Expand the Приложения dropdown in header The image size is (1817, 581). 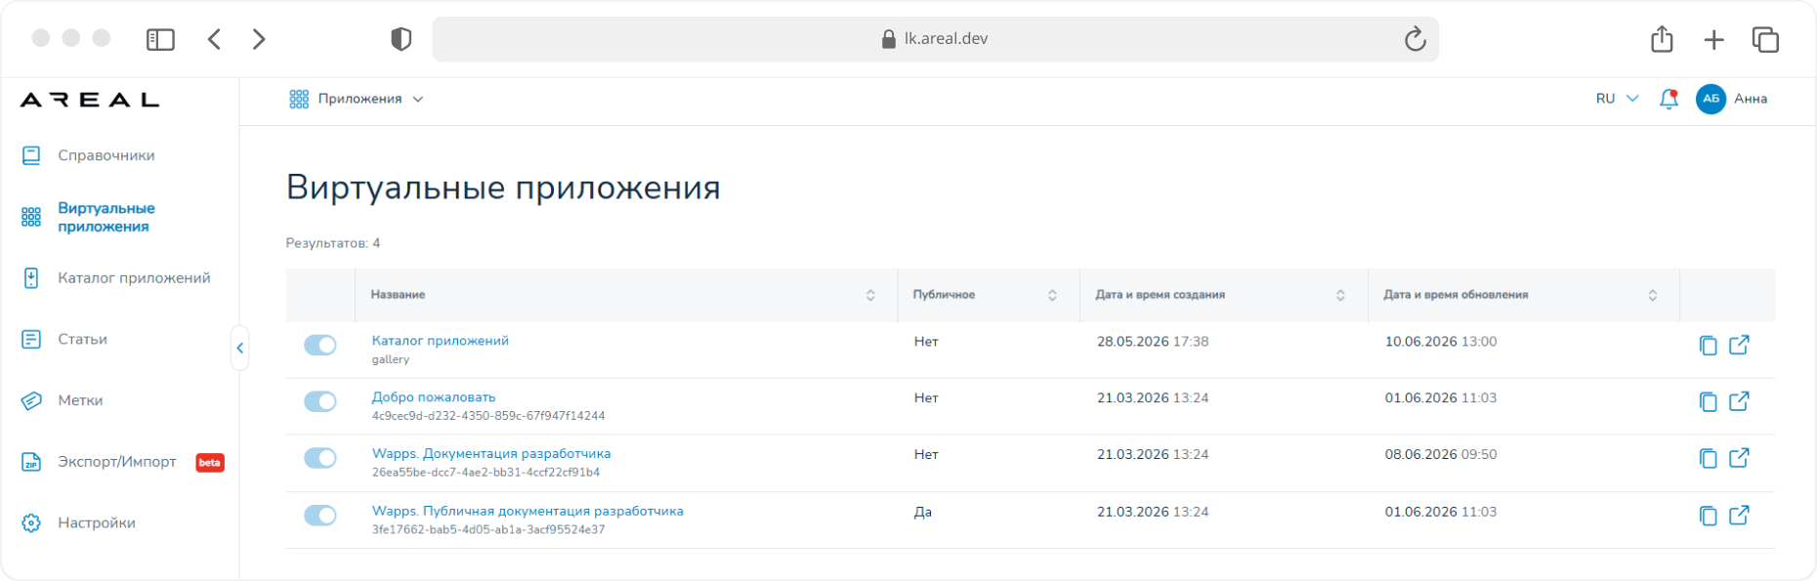point(357,99)
